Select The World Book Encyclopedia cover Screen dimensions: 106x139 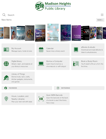click(x=76, y=33)
